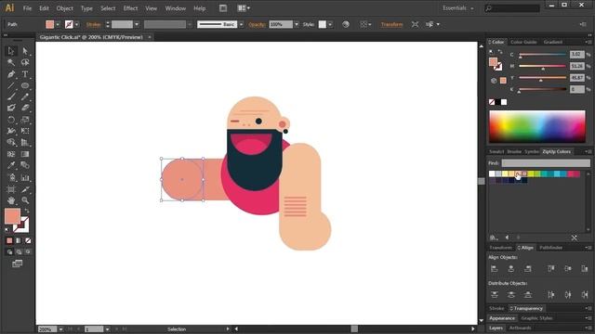This screenshot has width=595, height=334.
Task: Set toolbox paint mode to Color
Action: [9, 240]
